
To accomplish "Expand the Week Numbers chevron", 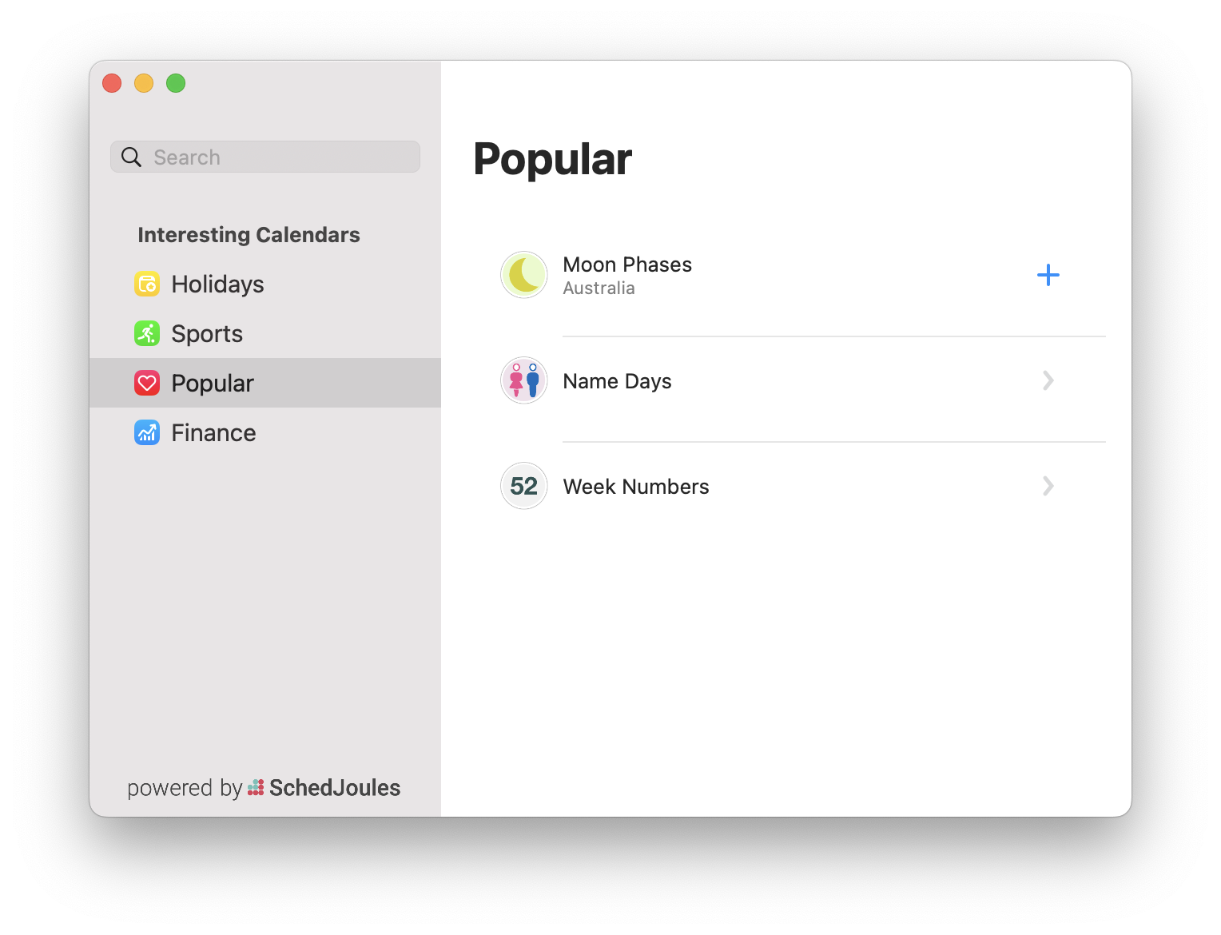I will [x=1048, y=486].
